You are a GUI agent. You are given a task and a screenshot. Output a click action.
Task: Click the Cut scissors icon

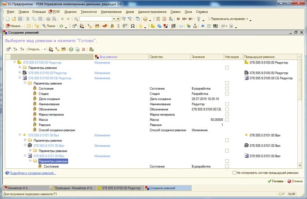click(28, 19)
